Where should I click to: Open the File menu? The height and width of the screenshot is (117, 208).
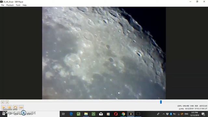tap(3, 5)
